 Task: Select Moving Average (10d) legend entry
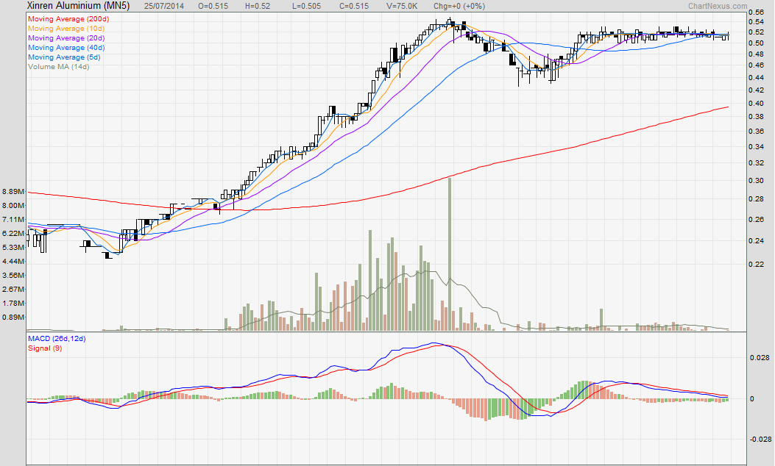(x=66, y=29)
